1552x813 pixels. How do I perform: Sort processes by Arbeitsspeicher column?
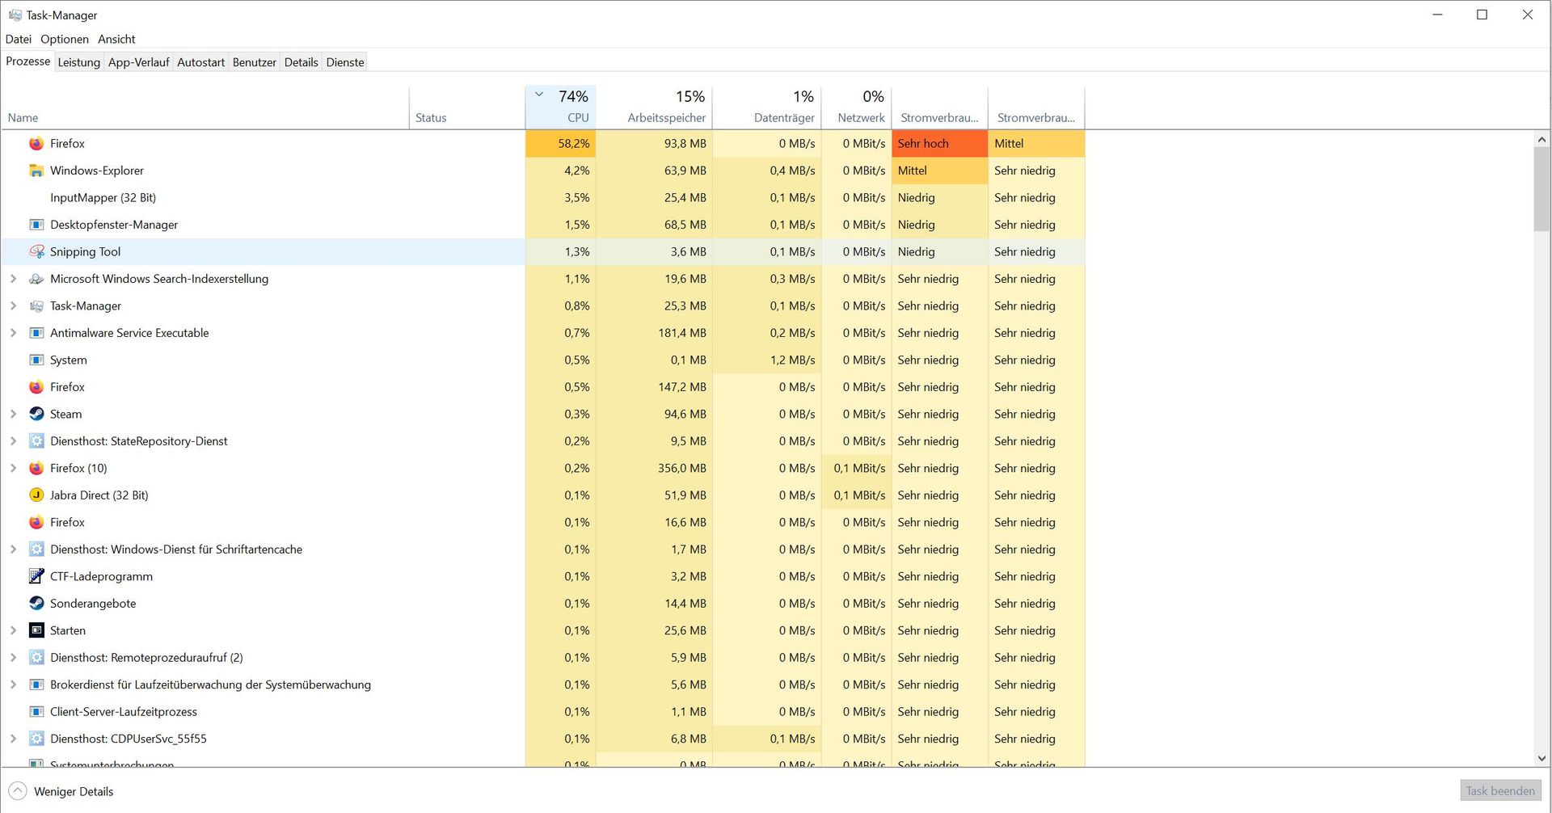coord(666,117)
